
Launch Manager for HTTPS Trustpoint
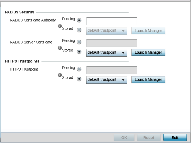148,80
